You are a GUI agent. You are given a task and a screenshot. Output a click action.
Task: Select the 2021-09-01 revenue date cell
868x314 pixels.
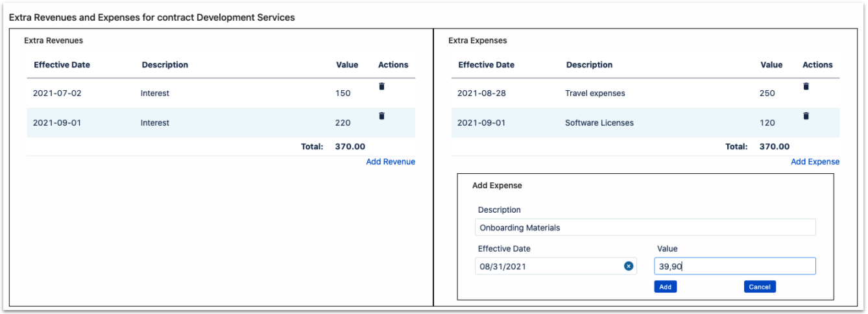tap(57, 123)
